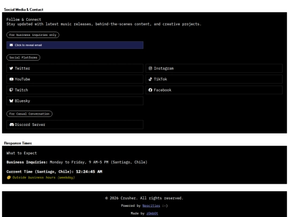Join the Discord Server link
Image resolution: width=289 pixels, height=217 pixels.
coord(75,124)
